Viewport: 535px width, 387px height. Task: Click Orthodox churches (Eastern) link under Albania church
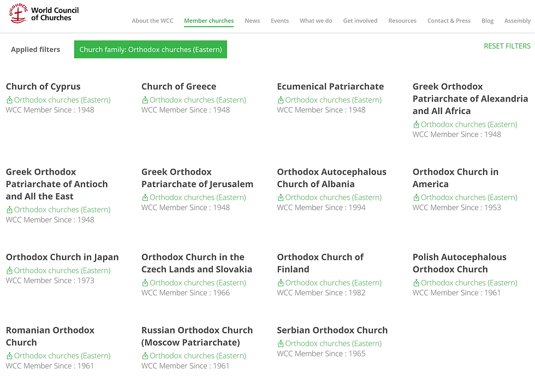[333, 198]
